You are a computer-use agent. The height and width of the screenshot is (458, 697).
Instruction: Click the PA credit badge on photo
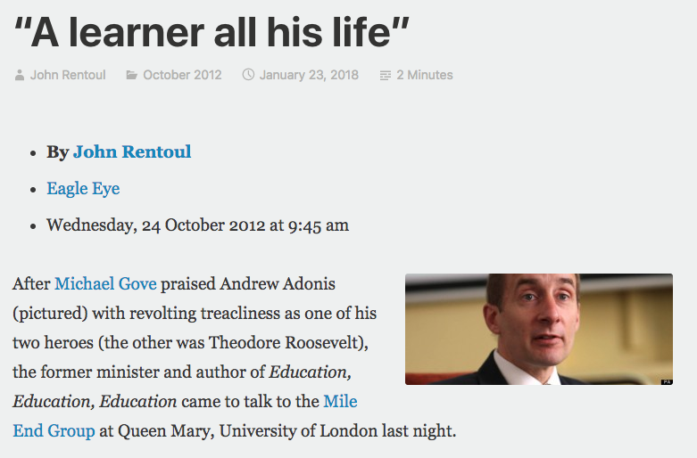coord(667,381)
